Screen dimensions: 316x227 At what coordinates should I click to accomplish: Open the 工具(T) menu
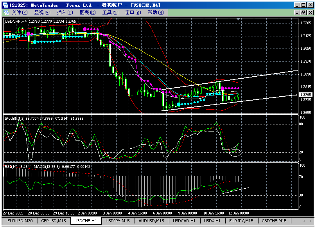pos(110,13)
